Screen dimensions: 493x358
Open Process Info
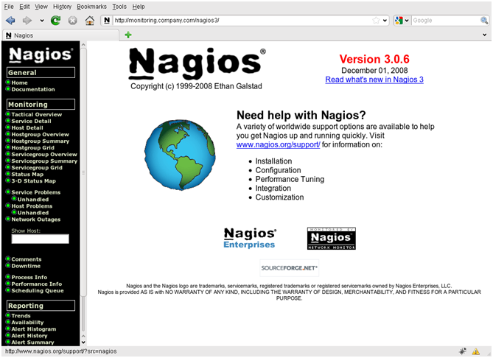coord(29,277)
